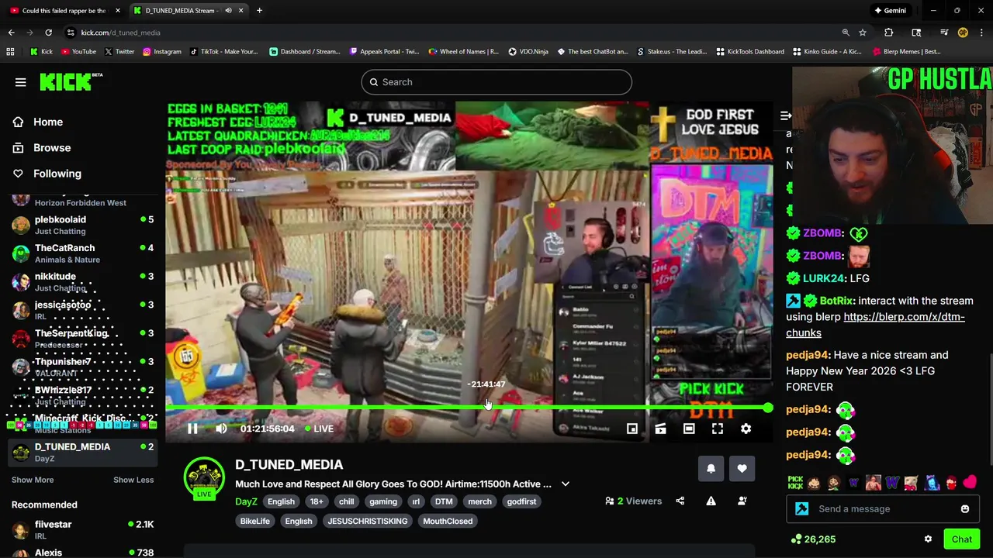Click the user icon beside report
Image resolution: width=993 pixels, height=558 pixels.
coord(742,501)
